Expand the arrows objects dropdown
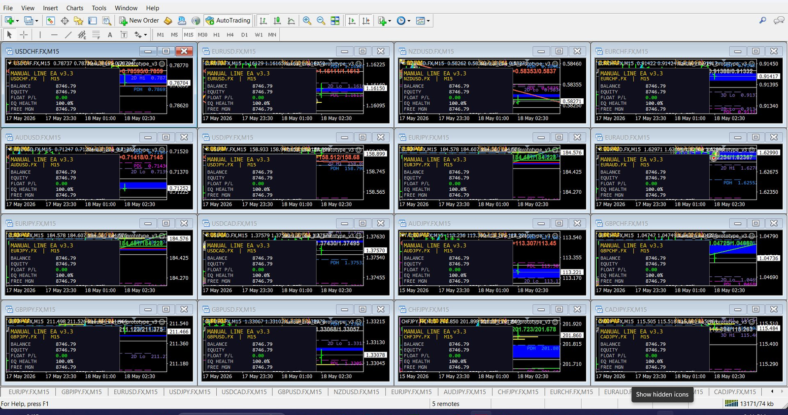The width and height of the screenshot is (788, 415). [145, 35]
